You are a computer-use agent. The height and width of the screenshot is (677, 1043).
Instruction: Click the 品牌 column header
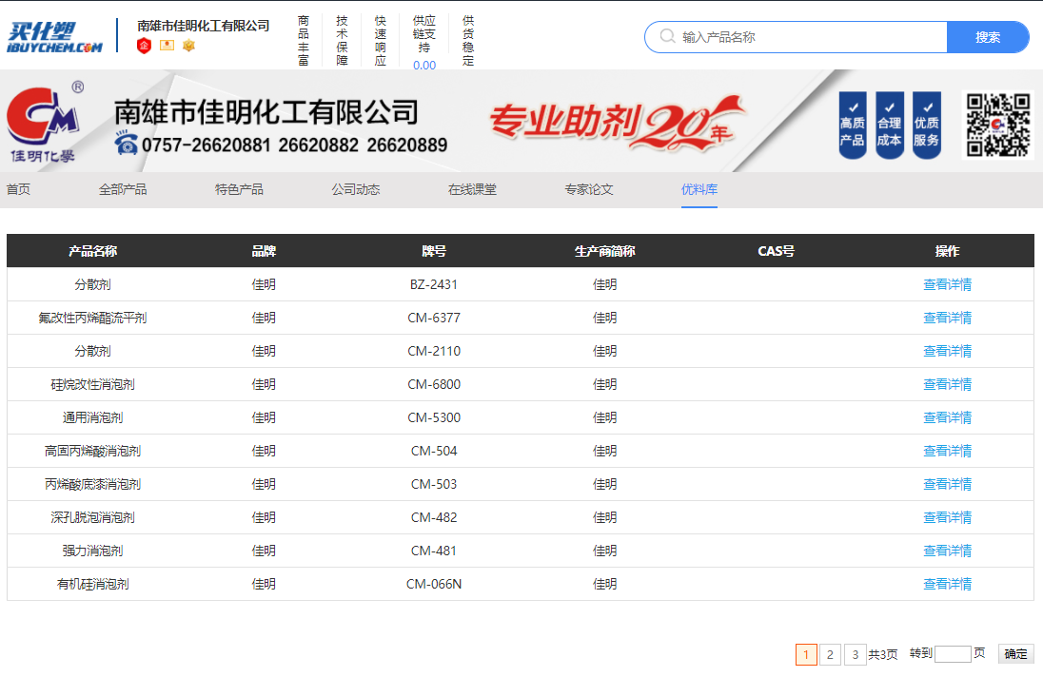pos(264,251)
